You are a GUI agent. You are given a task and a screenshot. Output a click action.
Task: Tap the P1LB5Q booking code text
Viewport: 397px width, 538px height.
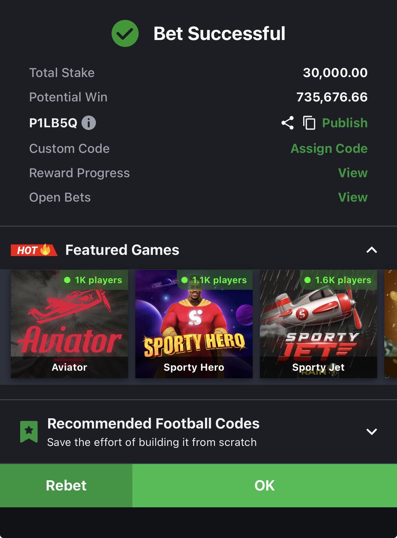[53, 123]
